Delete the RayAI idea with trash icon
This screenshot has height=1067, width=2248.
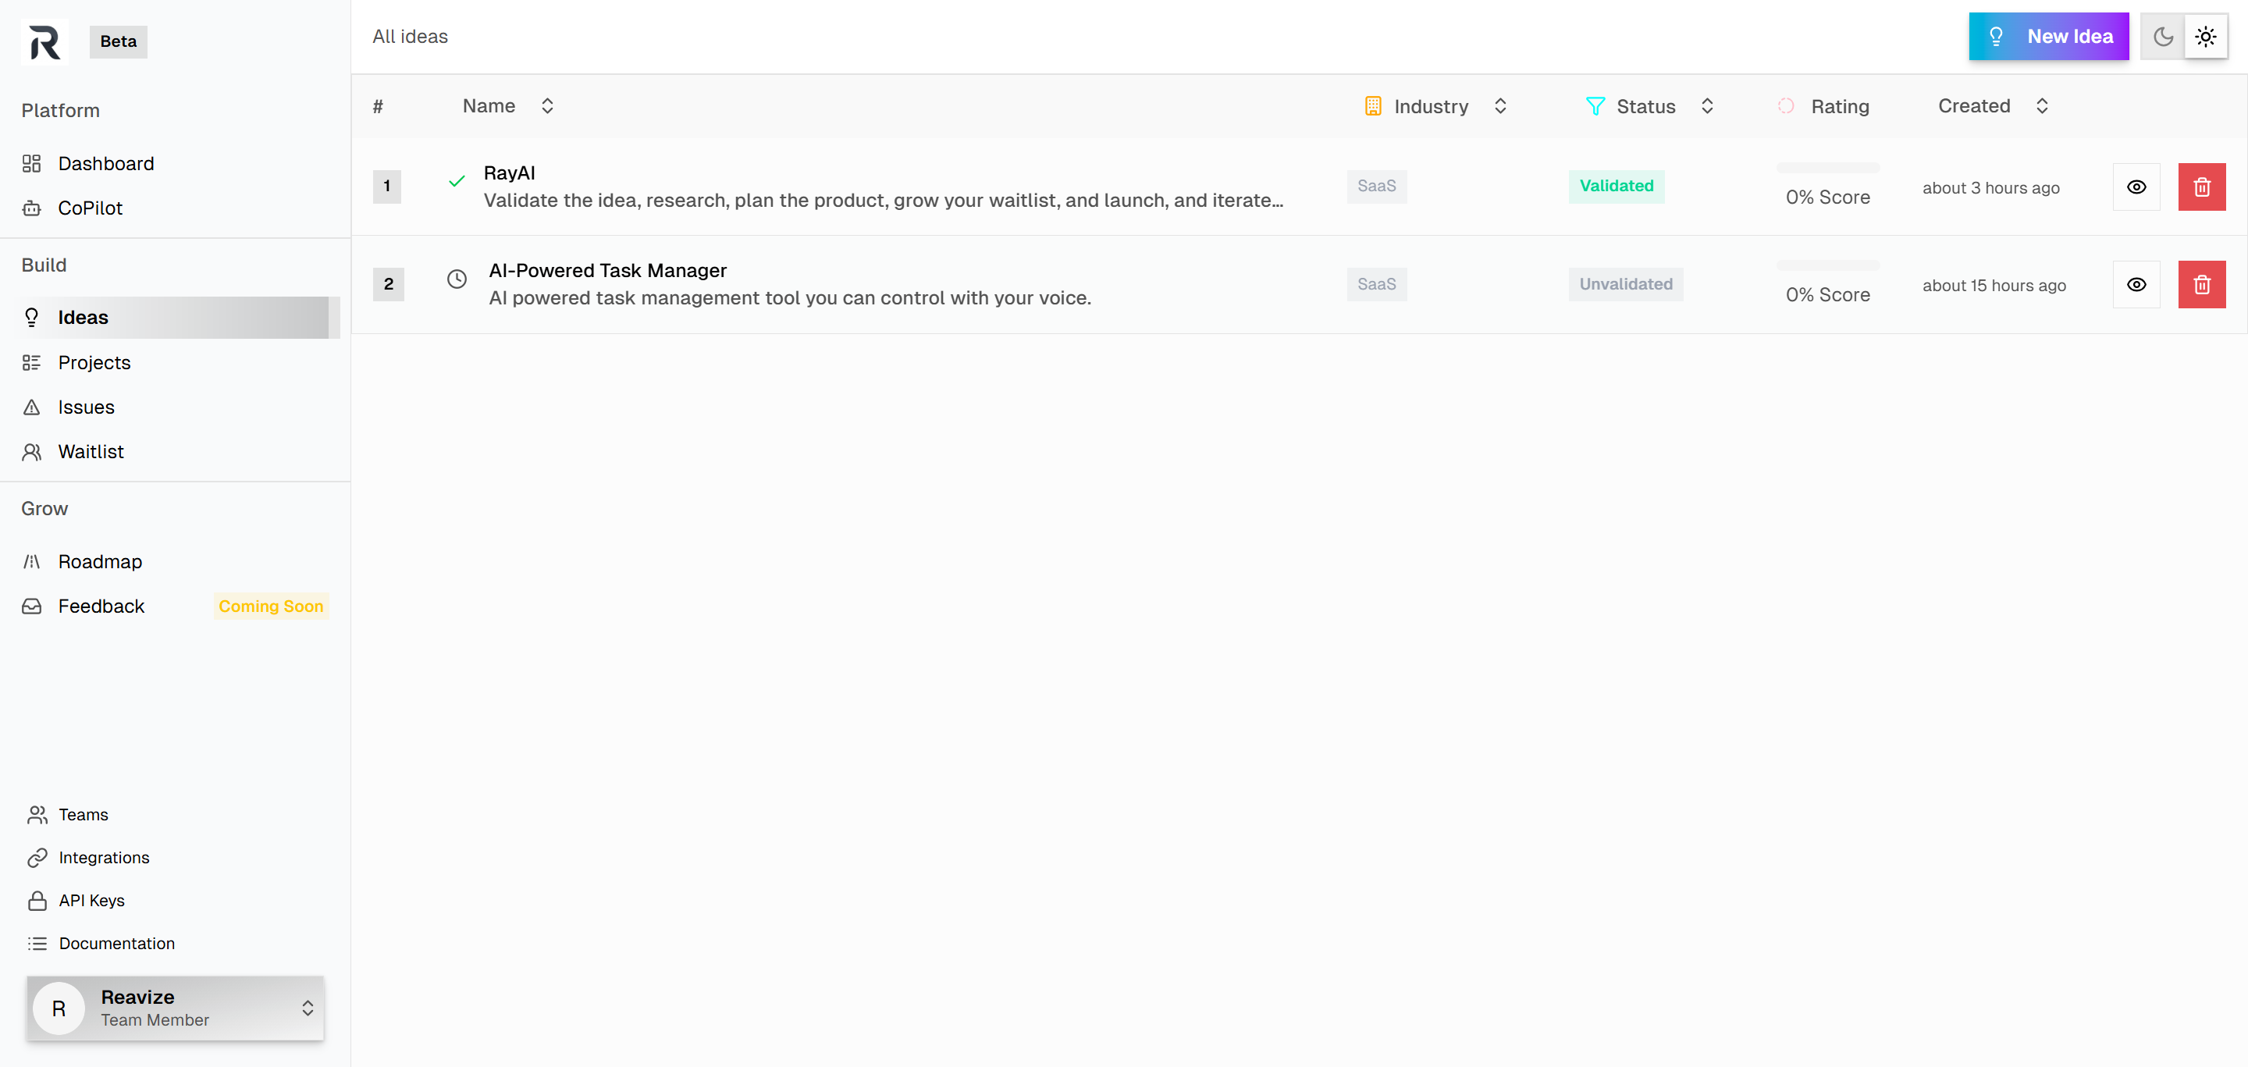(x=2201, y=187)
